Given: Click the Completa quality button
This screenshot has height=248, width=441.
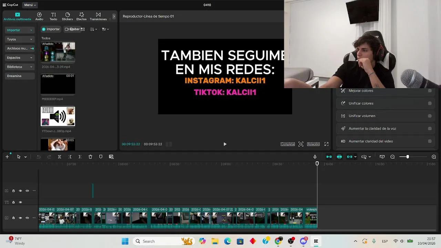Looking at the screenshot, I should pyautogui.click(x=288, y=144).
